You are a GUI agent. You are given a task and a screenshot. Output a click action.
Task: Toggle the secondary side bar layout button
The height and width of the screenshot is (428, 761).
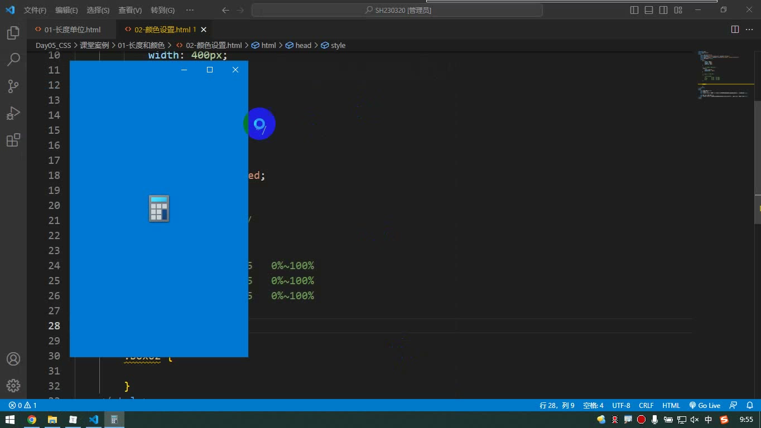(663, 10)
